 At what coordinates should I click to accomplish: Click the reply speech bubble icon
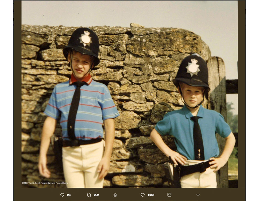point(62,195)
